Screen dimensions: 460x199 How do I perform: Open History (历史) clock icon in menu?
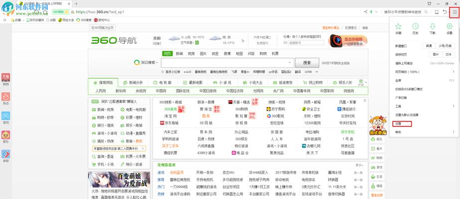tap(415, 26)
